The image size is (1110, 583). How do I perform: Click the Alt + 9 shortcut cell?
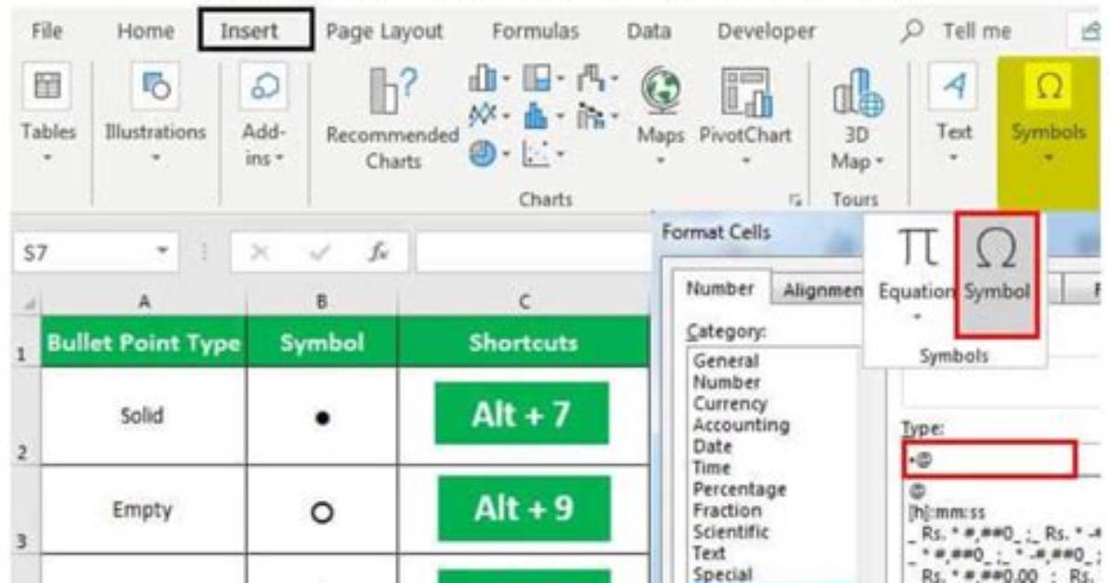[523, 510]
